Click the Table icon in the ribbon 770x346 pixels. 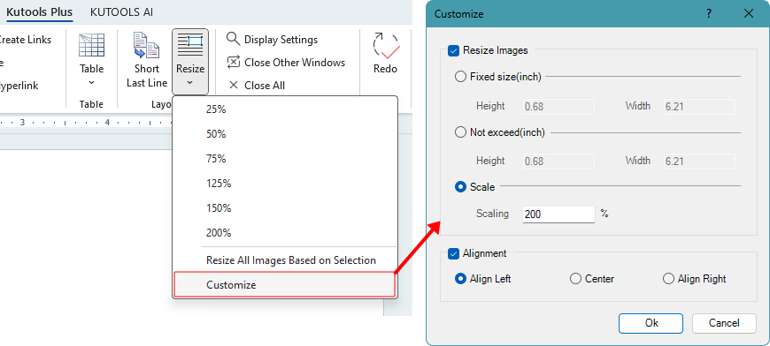(x=92, y=46)
